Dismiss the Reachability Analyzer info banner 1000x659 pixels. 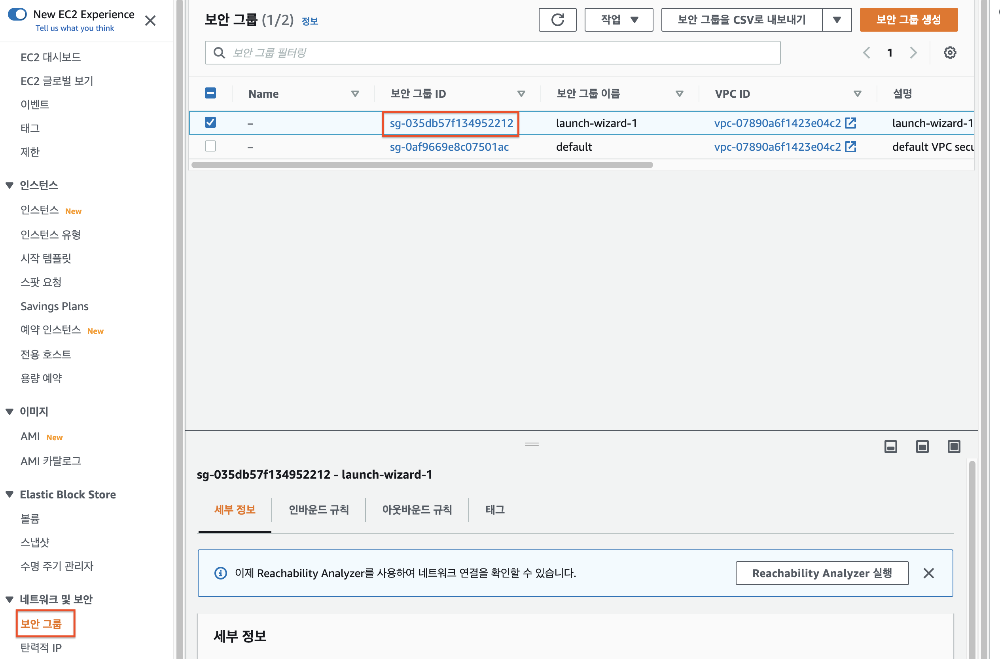928,573
